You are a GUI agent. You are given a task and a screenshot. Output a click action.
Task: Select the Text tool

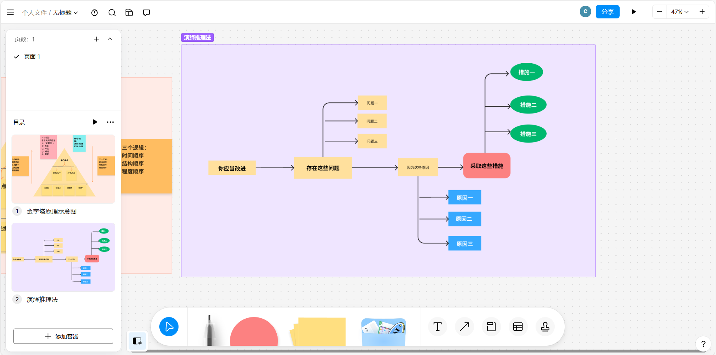tap(437, 327)
